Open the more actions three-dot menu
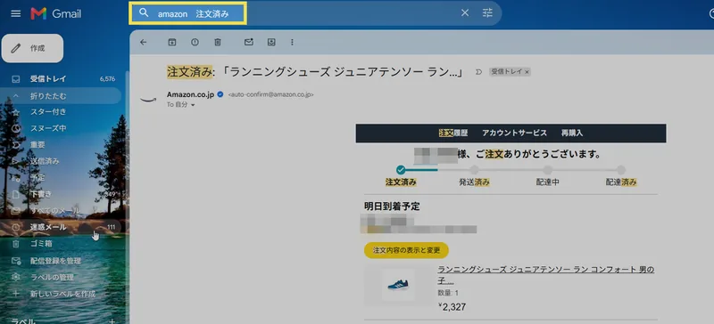Image resolution: width=714 pixels, height=324 pixels. pos(293,42)
